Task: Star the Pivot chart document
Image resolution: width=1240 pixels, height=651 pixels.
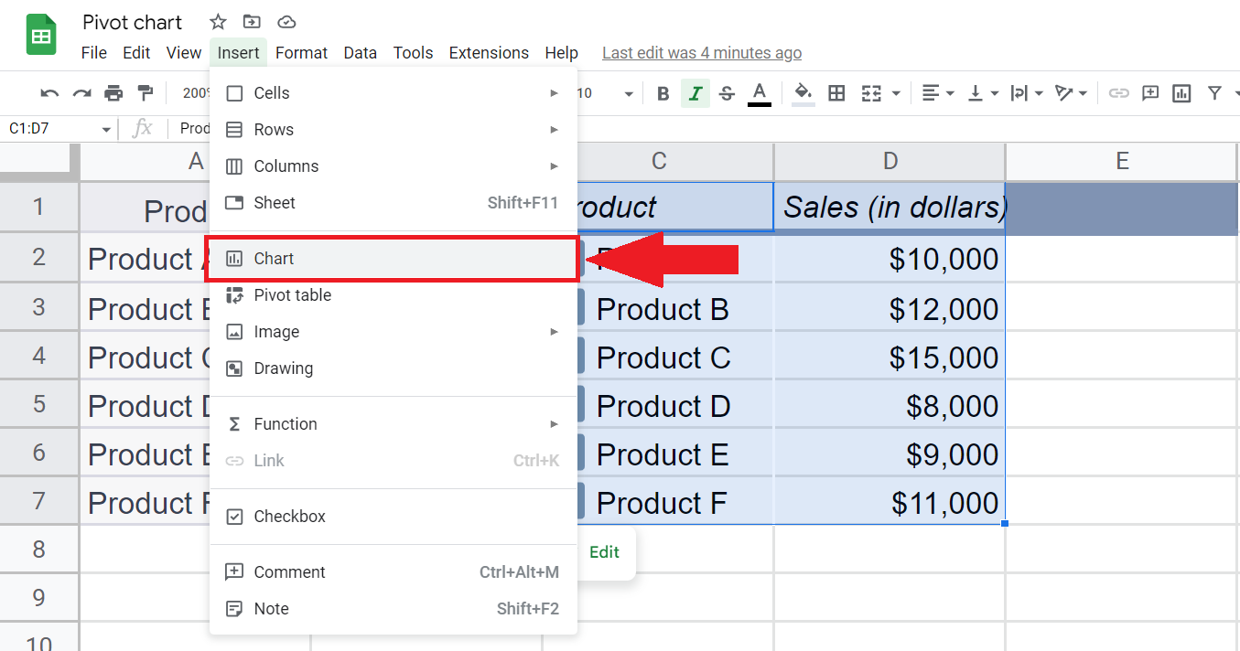Action: (218, 22)
